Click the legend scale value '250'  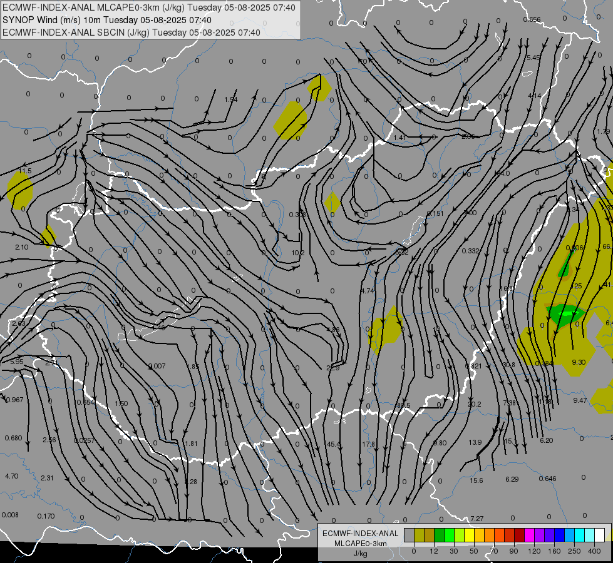coord(574,551)
